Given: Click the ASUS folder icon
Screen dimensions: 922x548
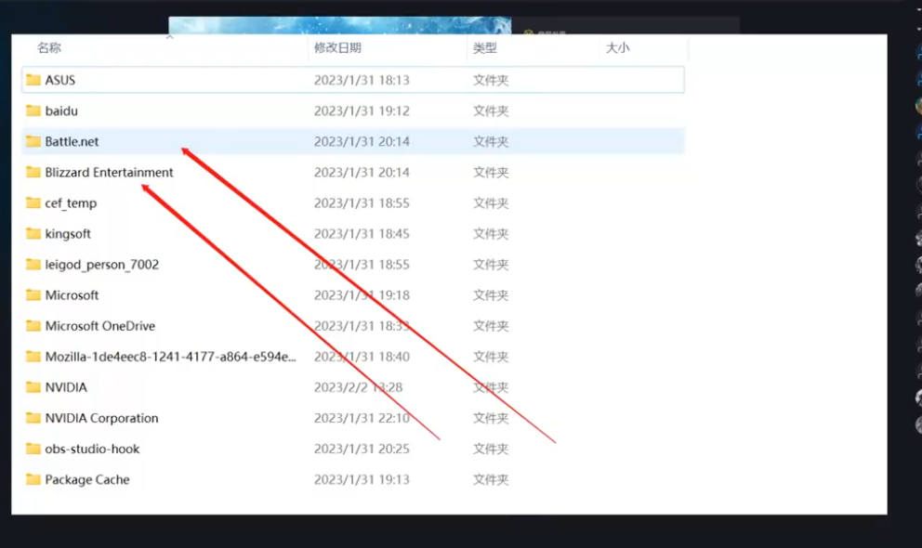Looking at the screenshot, I should 33,80.
